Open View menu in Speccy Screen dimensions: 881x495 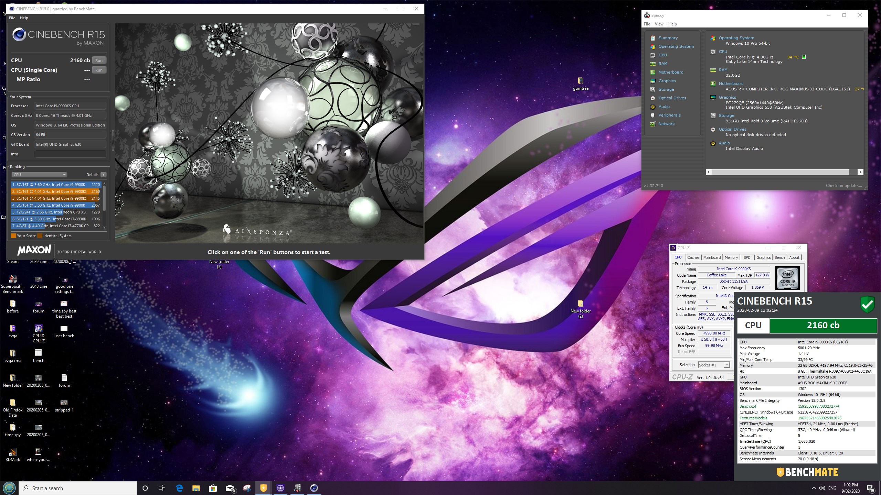tap(659, 24)
